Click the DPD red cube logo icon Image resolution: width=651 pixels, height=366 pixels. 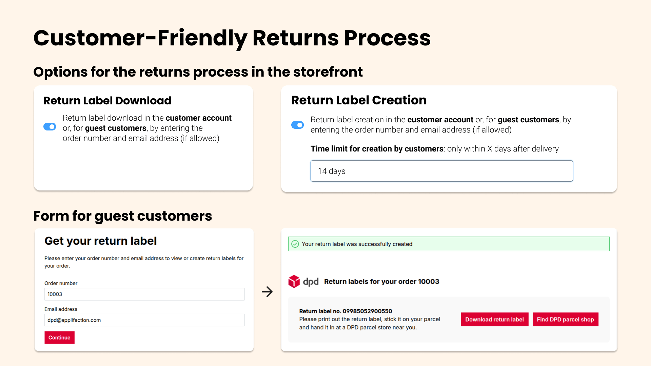click(x=294, y=281)
